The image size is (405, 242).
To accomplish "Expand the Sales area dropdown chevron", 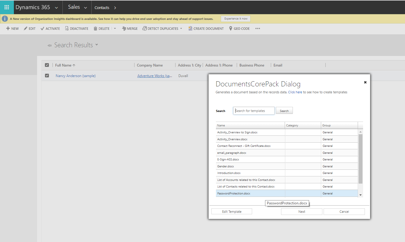I will coord(86,8).
